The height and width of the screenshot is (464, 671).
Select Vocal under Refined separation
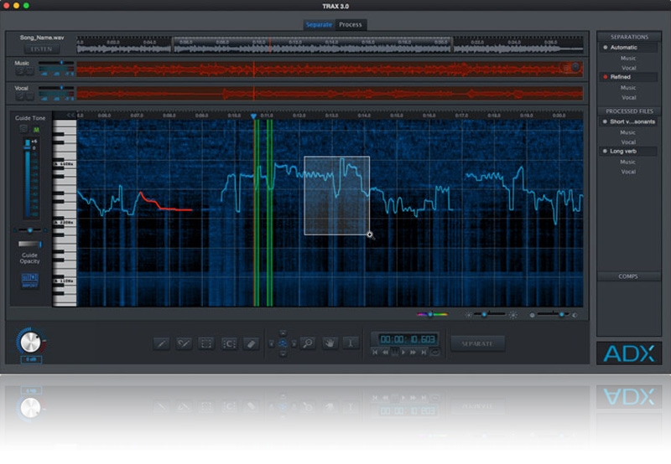pos(628,97)
